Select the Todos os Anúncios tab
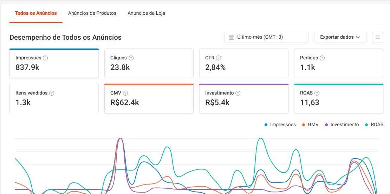Screen dimensions: 390x194 pos(36,13)
